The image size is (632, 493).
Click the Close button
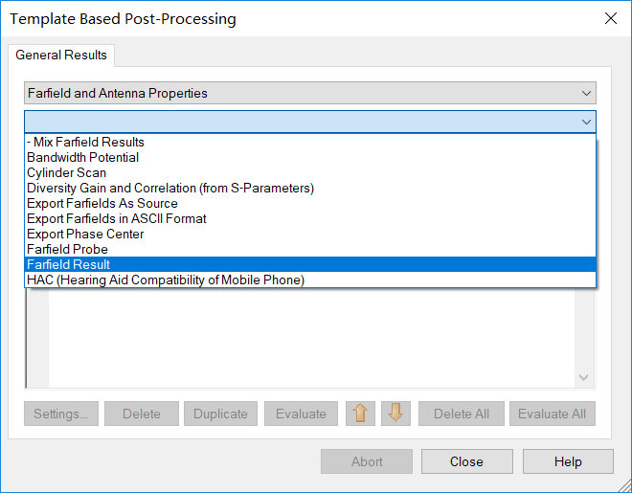click(x=466, y=461)
